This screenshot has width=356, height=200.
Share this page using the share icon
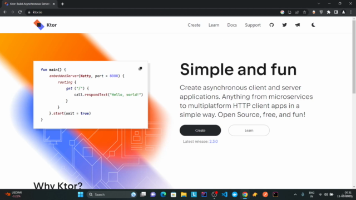297,12
